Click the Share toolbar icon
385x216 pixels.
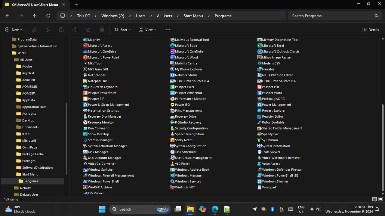click(88, 30)
